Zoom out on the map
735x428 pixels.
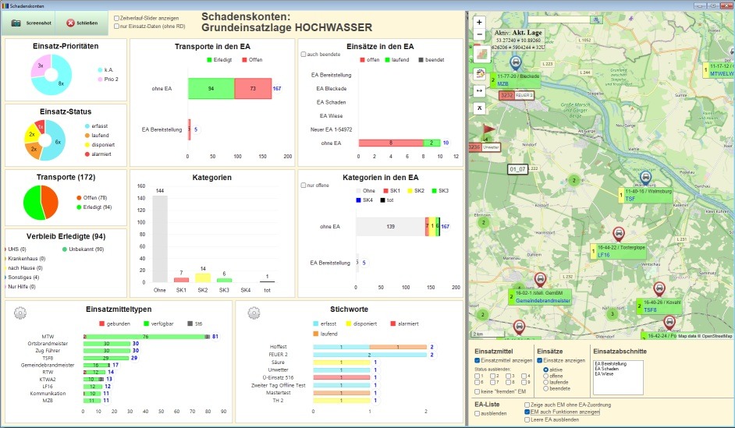[x=478, y=35]
